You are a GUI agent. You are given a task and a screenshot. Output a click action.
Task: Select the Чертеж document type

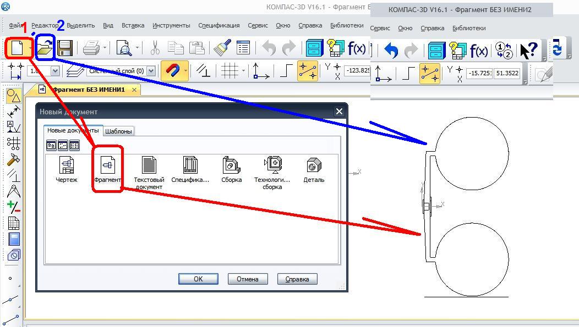coord(67,170)
